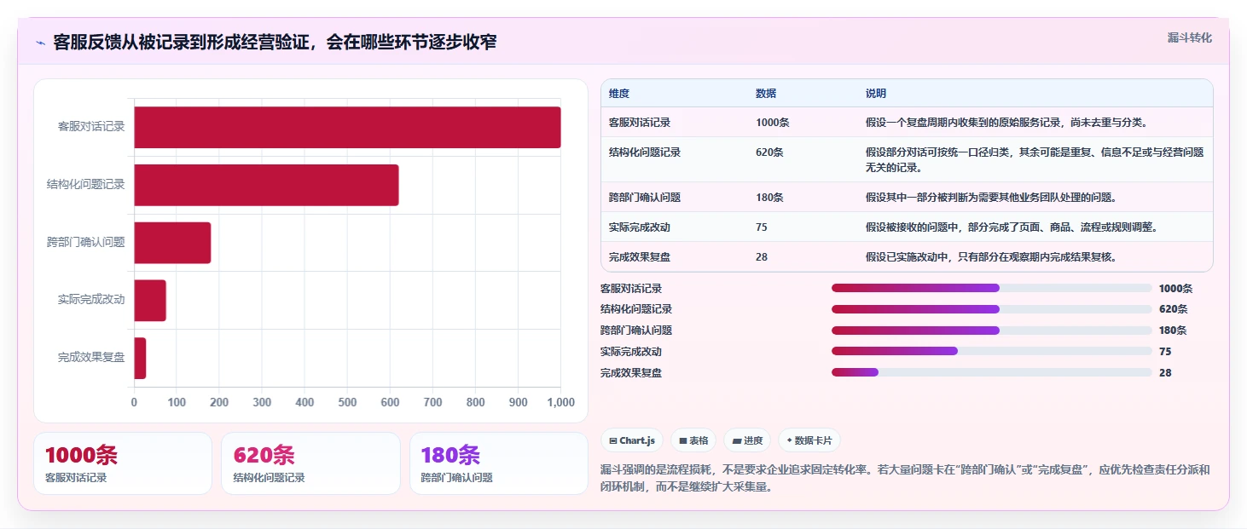Click the lightning icon before the title
The width and height of the screenshot is (1247, 529).
coord(41,43)
